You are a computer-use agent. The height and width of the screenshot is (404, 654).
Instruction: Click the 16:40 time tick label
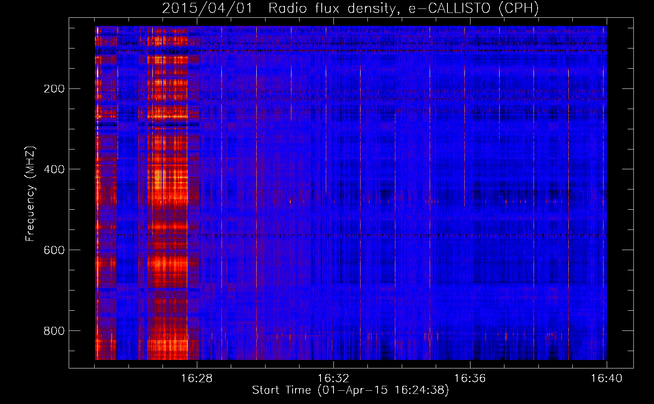[607, 379]
